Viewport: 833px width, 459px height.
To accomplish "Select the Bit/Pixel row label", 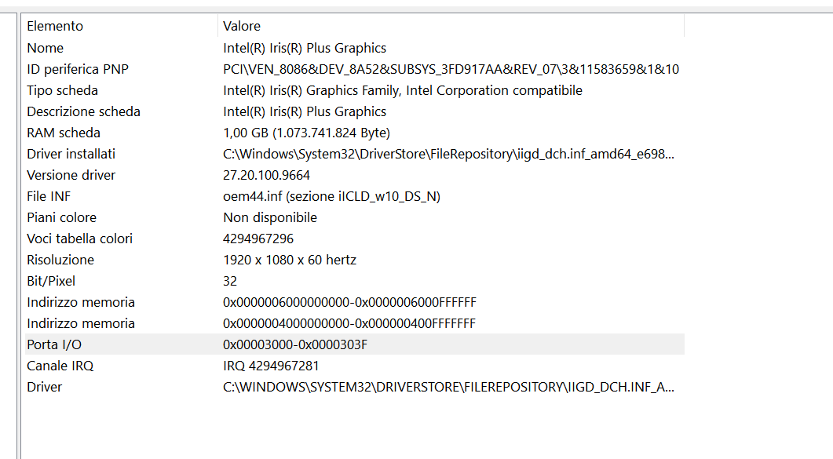I will [x=51, y=281].
